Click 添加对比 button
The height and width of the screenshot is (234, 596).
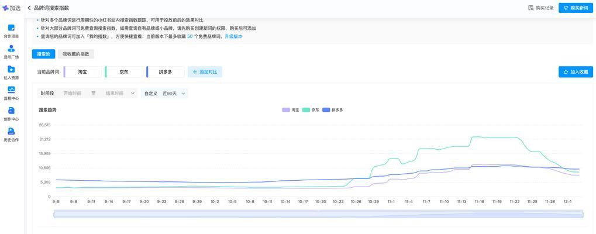tap(205, 72)
